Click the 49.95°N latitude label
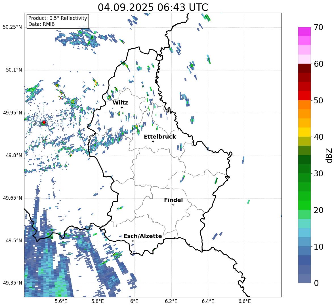Viewport: 336px width, 307px height. click(x=12, y=112)
